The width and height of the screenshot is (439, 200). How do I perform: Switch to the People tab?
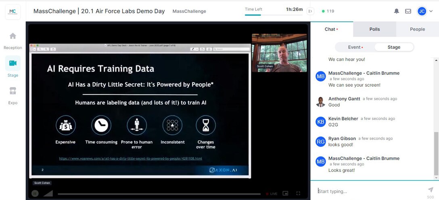point(418,29)
